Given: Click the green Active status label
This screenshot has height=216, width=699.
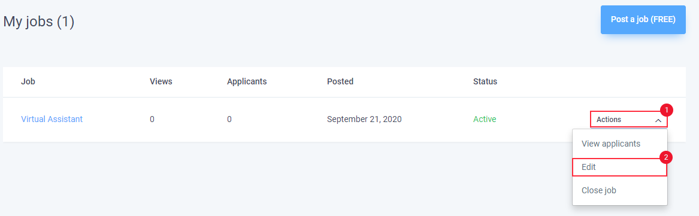Looking at the screenshot, I should click(x=485, y=119).
